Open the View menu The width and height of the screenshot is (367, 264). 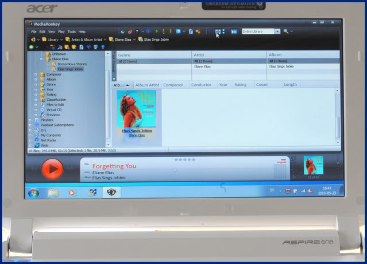point(52,31)
